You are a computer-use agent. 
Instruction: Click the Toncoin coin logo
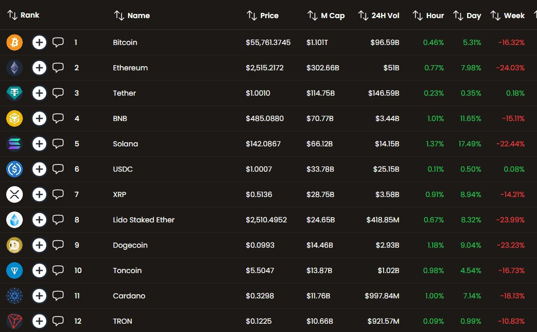pos(15,270)
